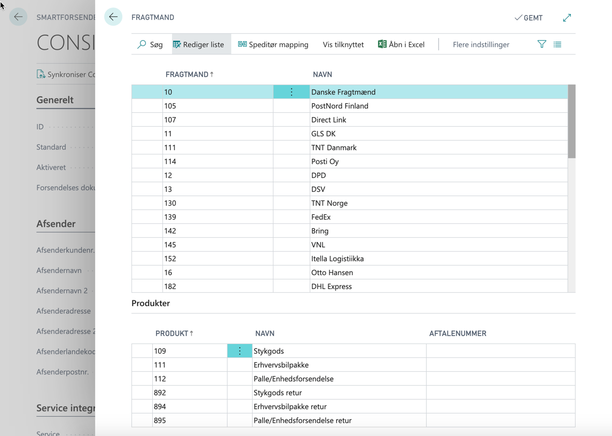Click carrier number 139
The width and height of the screenshot is (612, 436).
tap(218, 217)
